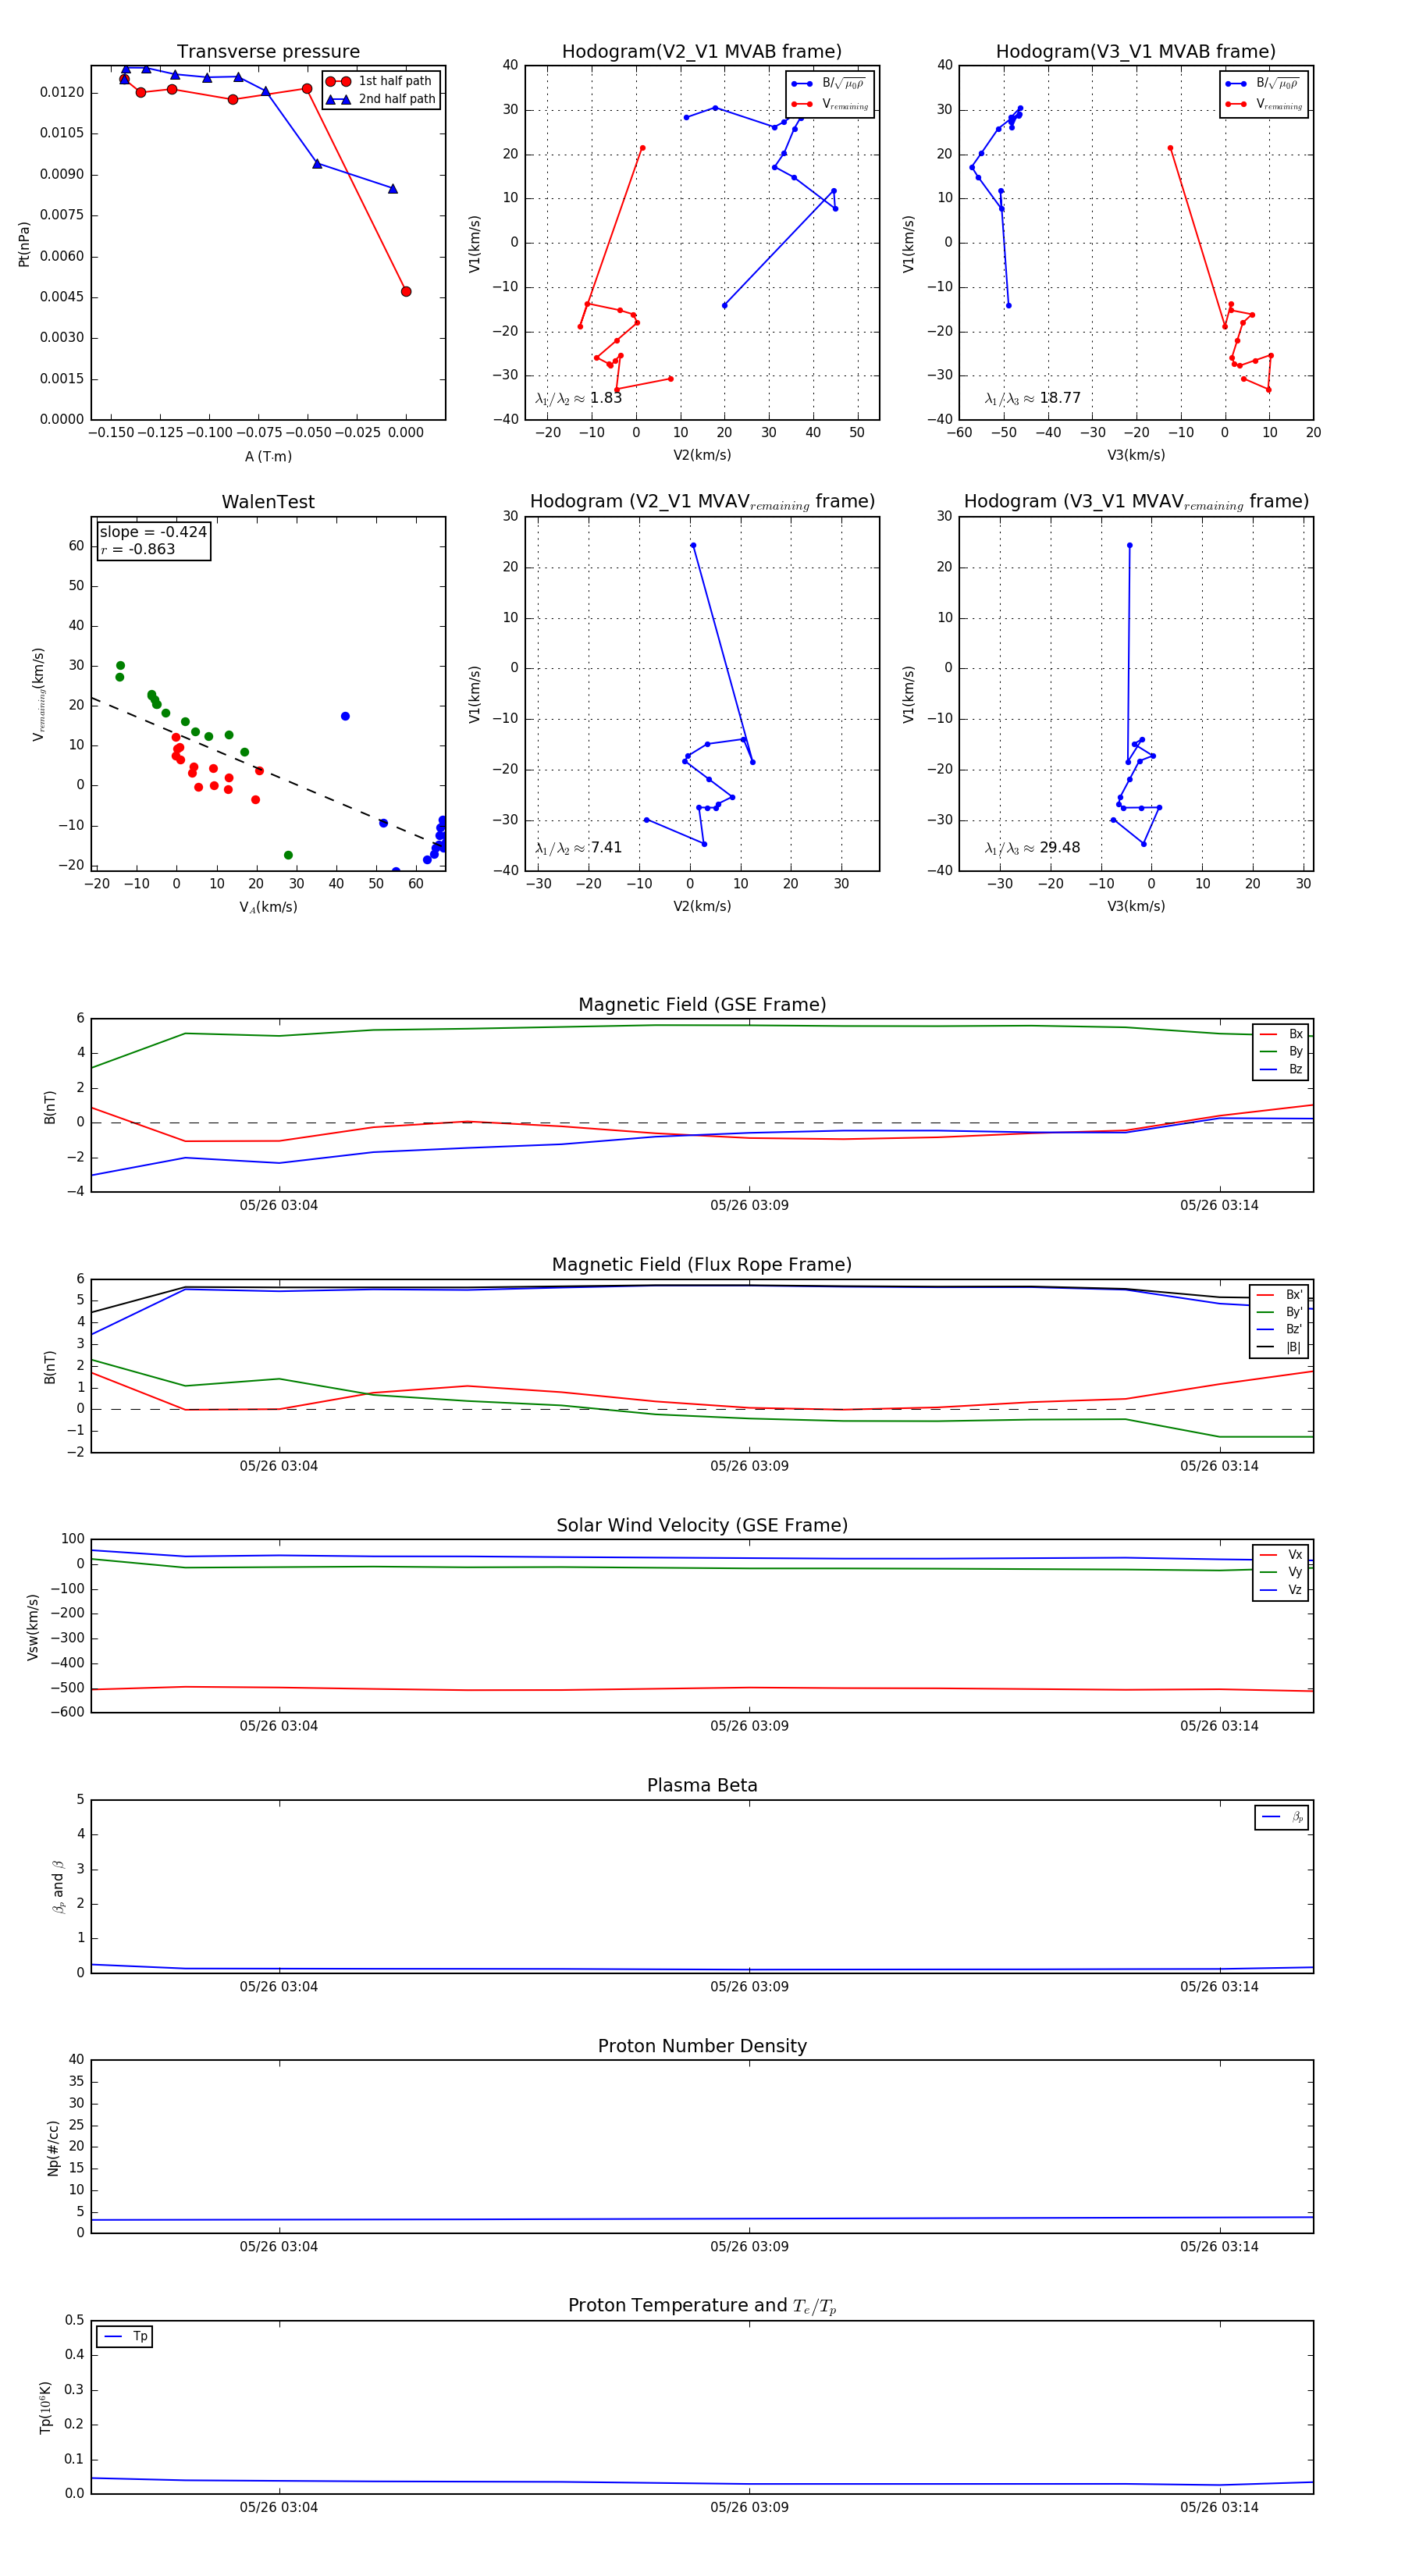Select 'Bz' in the GSE magnetic field legend
Image resolution: width=1405 pixels, height=2576 pixels.
1282,1069
